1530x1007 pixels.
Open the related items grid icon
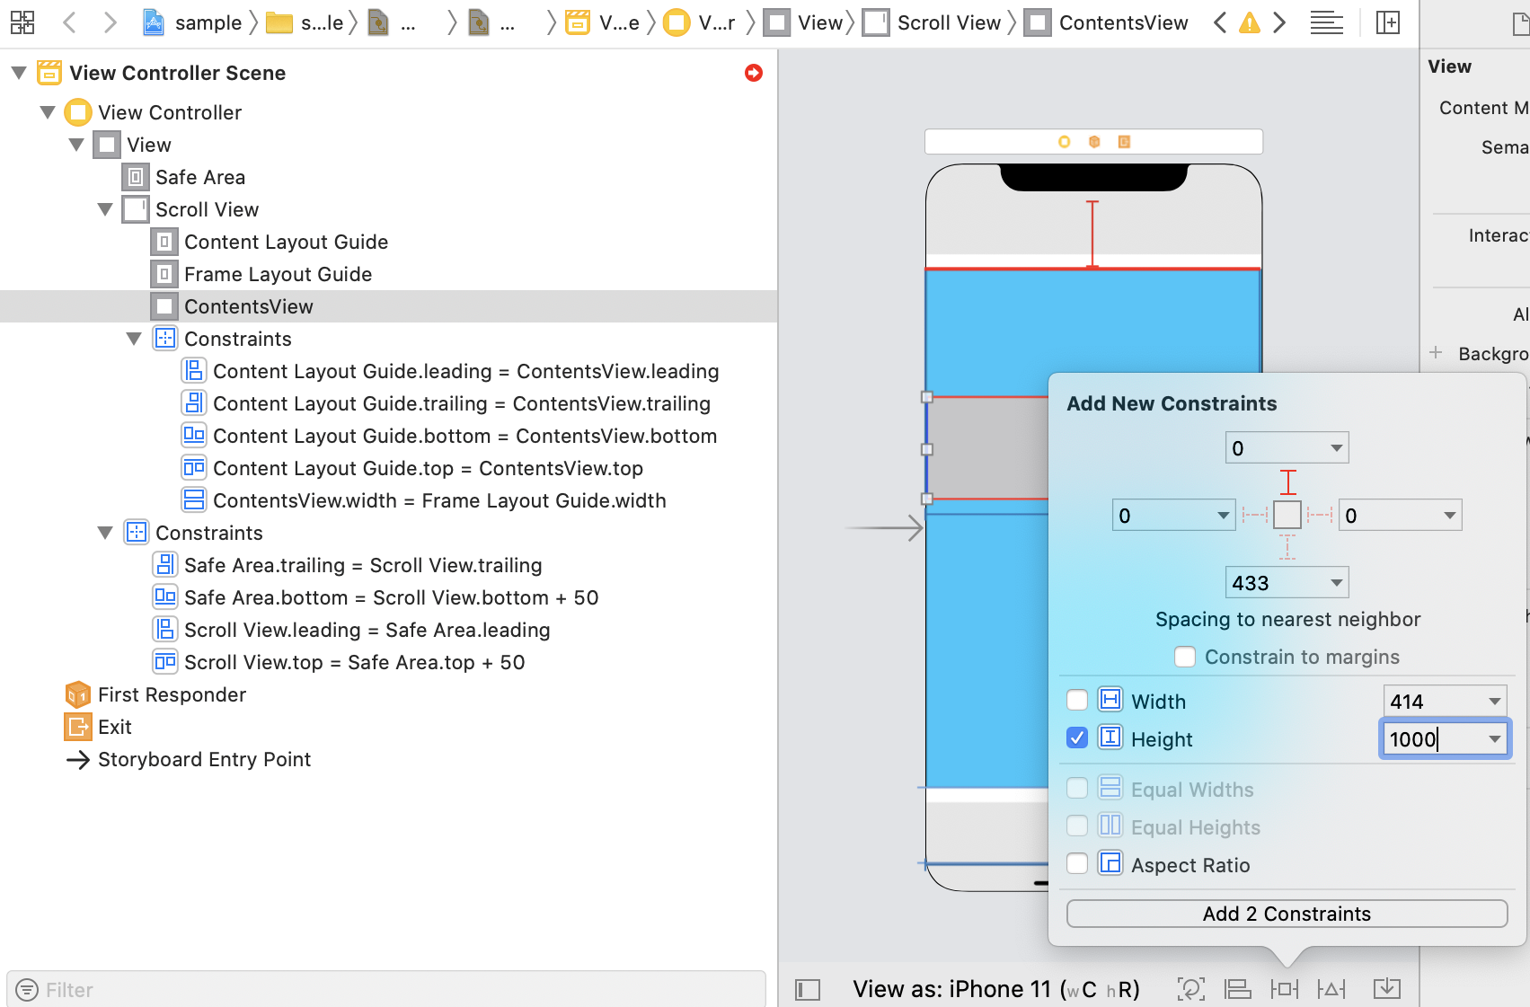22,22
